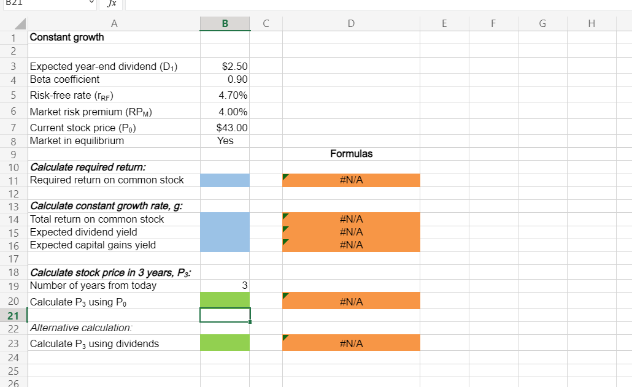
Task: Select the cell containing $43.00
Action: (x=225, y=128)
